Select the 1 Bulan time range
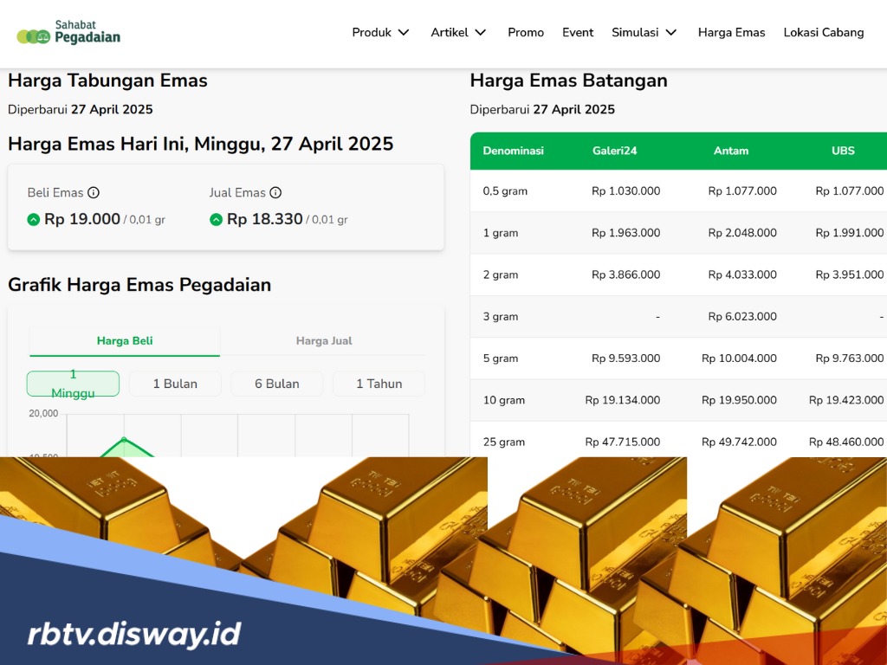Image resolution: width=887 pixels, height=665 pixels. pos(175,383)
